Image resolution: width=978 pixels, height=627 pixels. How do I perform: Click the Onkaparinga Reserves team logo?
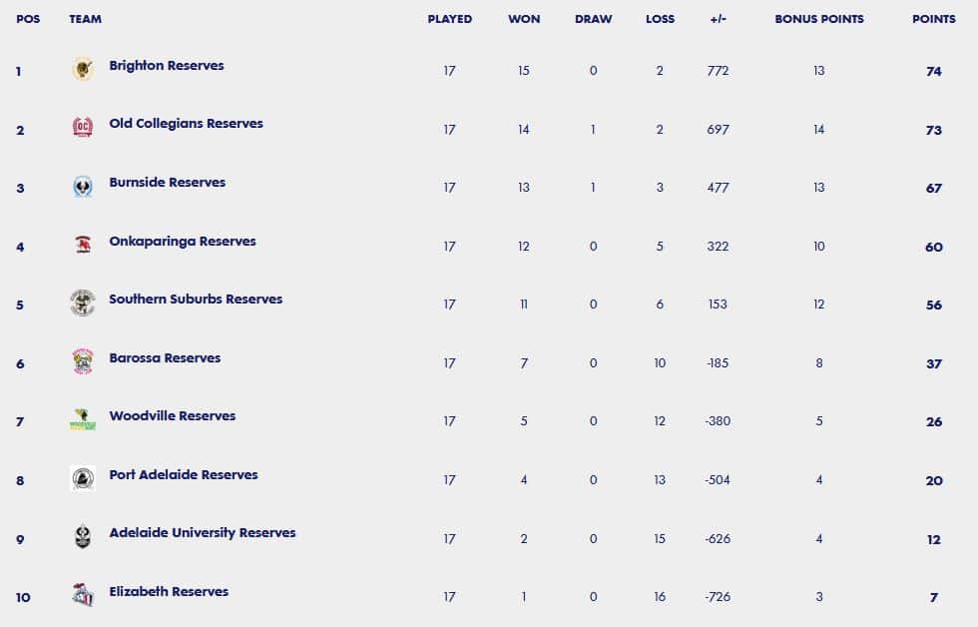coord(82,244)
